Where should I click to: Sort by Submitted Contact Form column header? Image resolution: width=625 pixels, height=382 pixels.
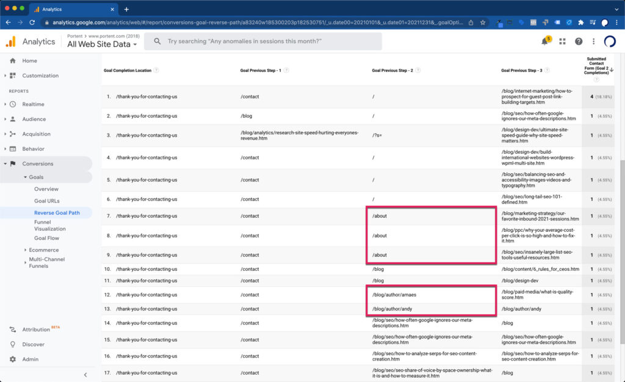[596, 66]
